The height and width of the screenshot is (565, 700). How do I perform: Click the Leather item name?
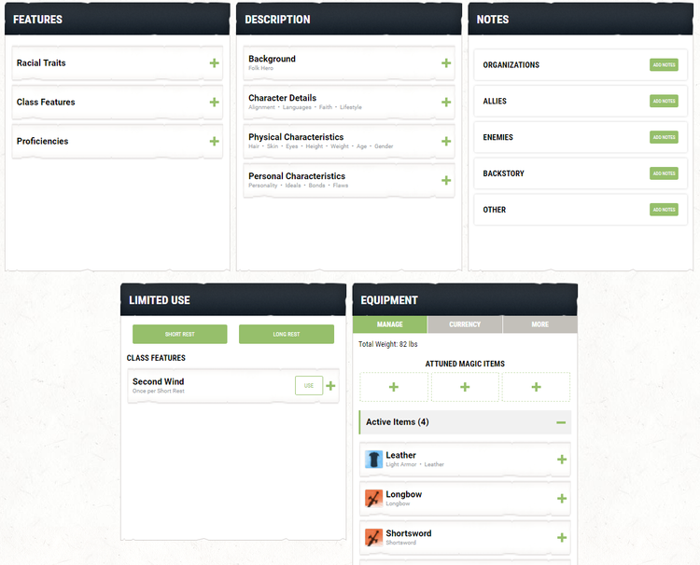[401, 455]
